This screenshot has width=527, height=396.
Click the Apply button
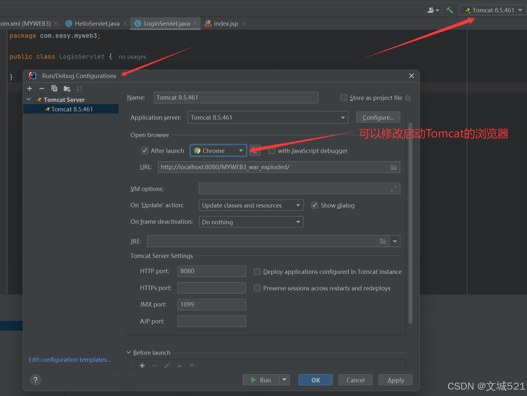click(396, 380)
